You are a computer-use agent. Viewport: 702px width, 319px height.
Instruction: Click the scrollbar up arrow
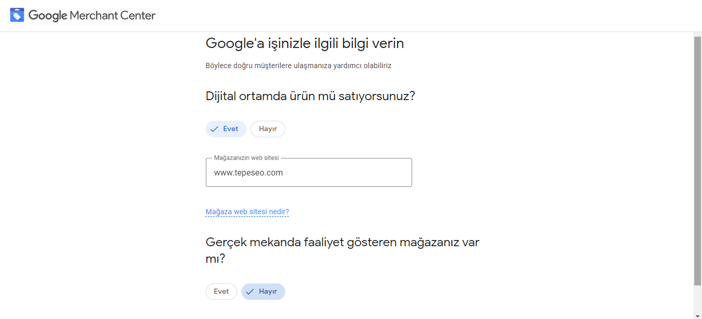[x=697, y=34]
